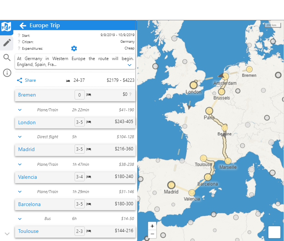Click the bed icon in Valencia row
Viewport: 284px width, 241px height.
pyautogui.click(x=89, y=177)
